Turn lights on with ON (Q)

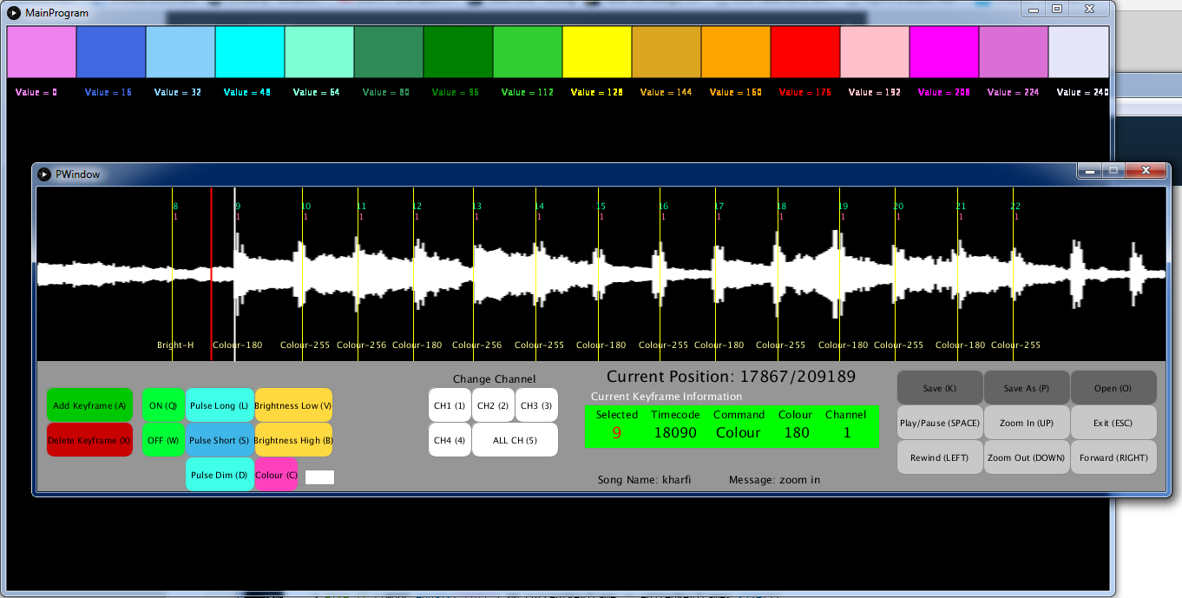(x=163, y=405)
